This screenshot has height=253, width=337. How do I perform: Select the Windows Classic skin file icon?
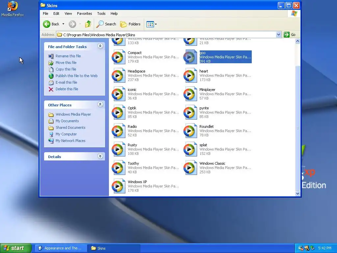(190, 168)
